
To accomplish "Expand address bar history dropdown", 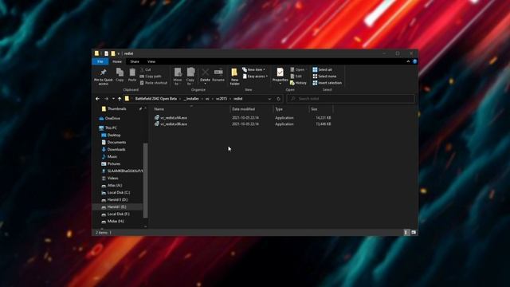I will (269, 99).
